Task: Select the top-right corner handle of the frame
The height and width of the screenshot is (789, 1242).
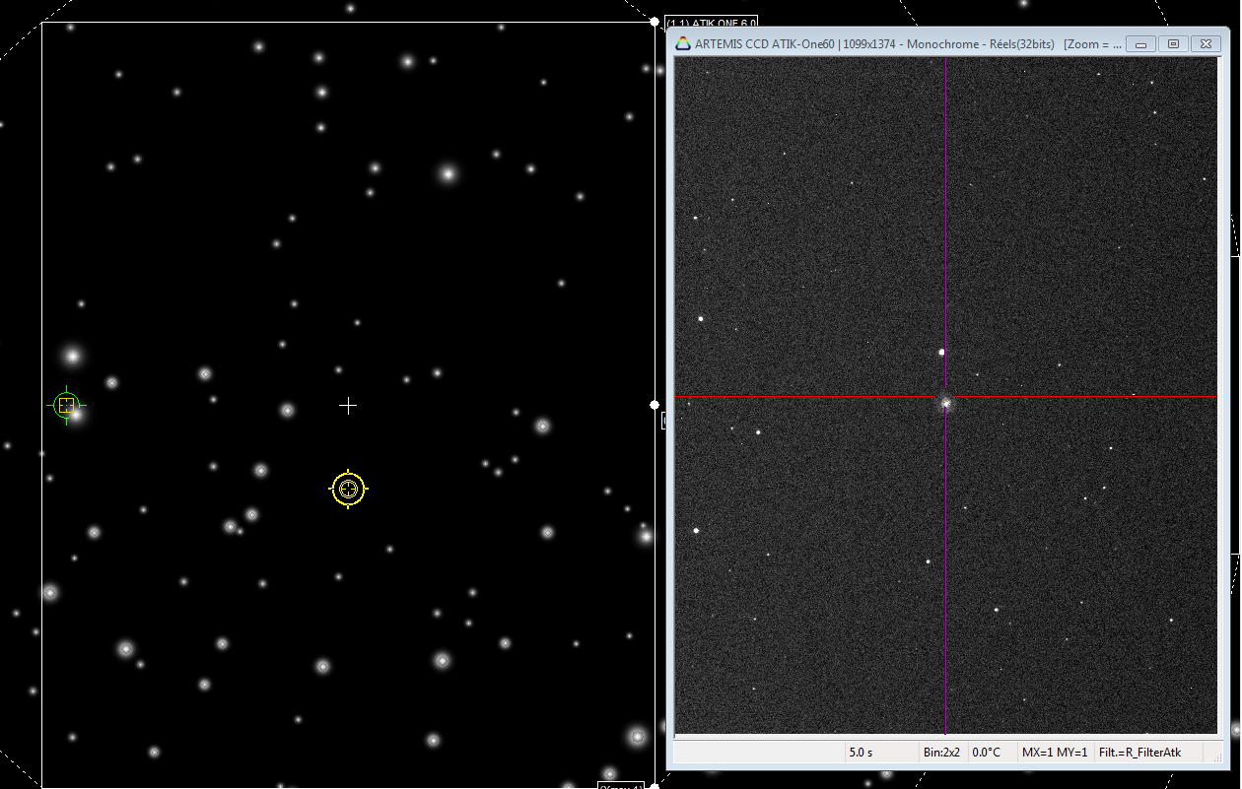Action: [x=655, y=21]
